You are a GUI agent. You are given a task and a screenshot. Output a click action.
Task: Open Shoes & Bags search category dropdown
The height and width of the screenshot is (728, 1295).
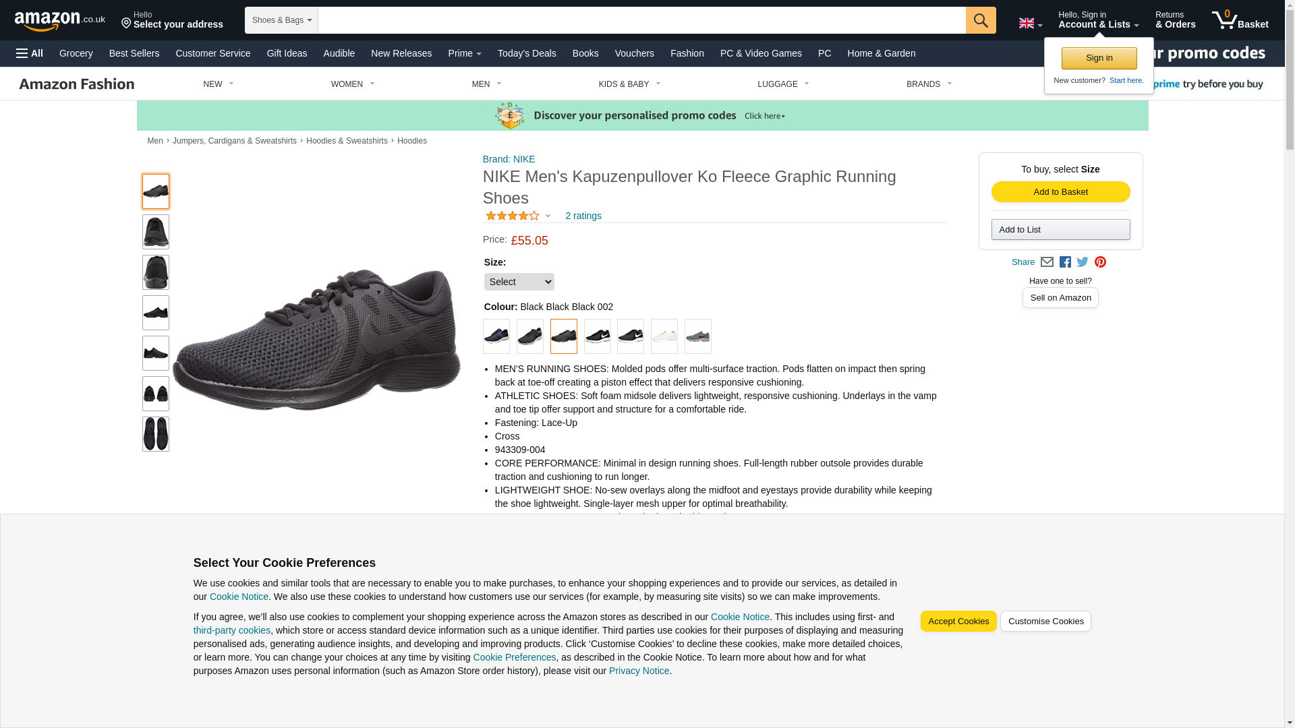tap(281, 20)
